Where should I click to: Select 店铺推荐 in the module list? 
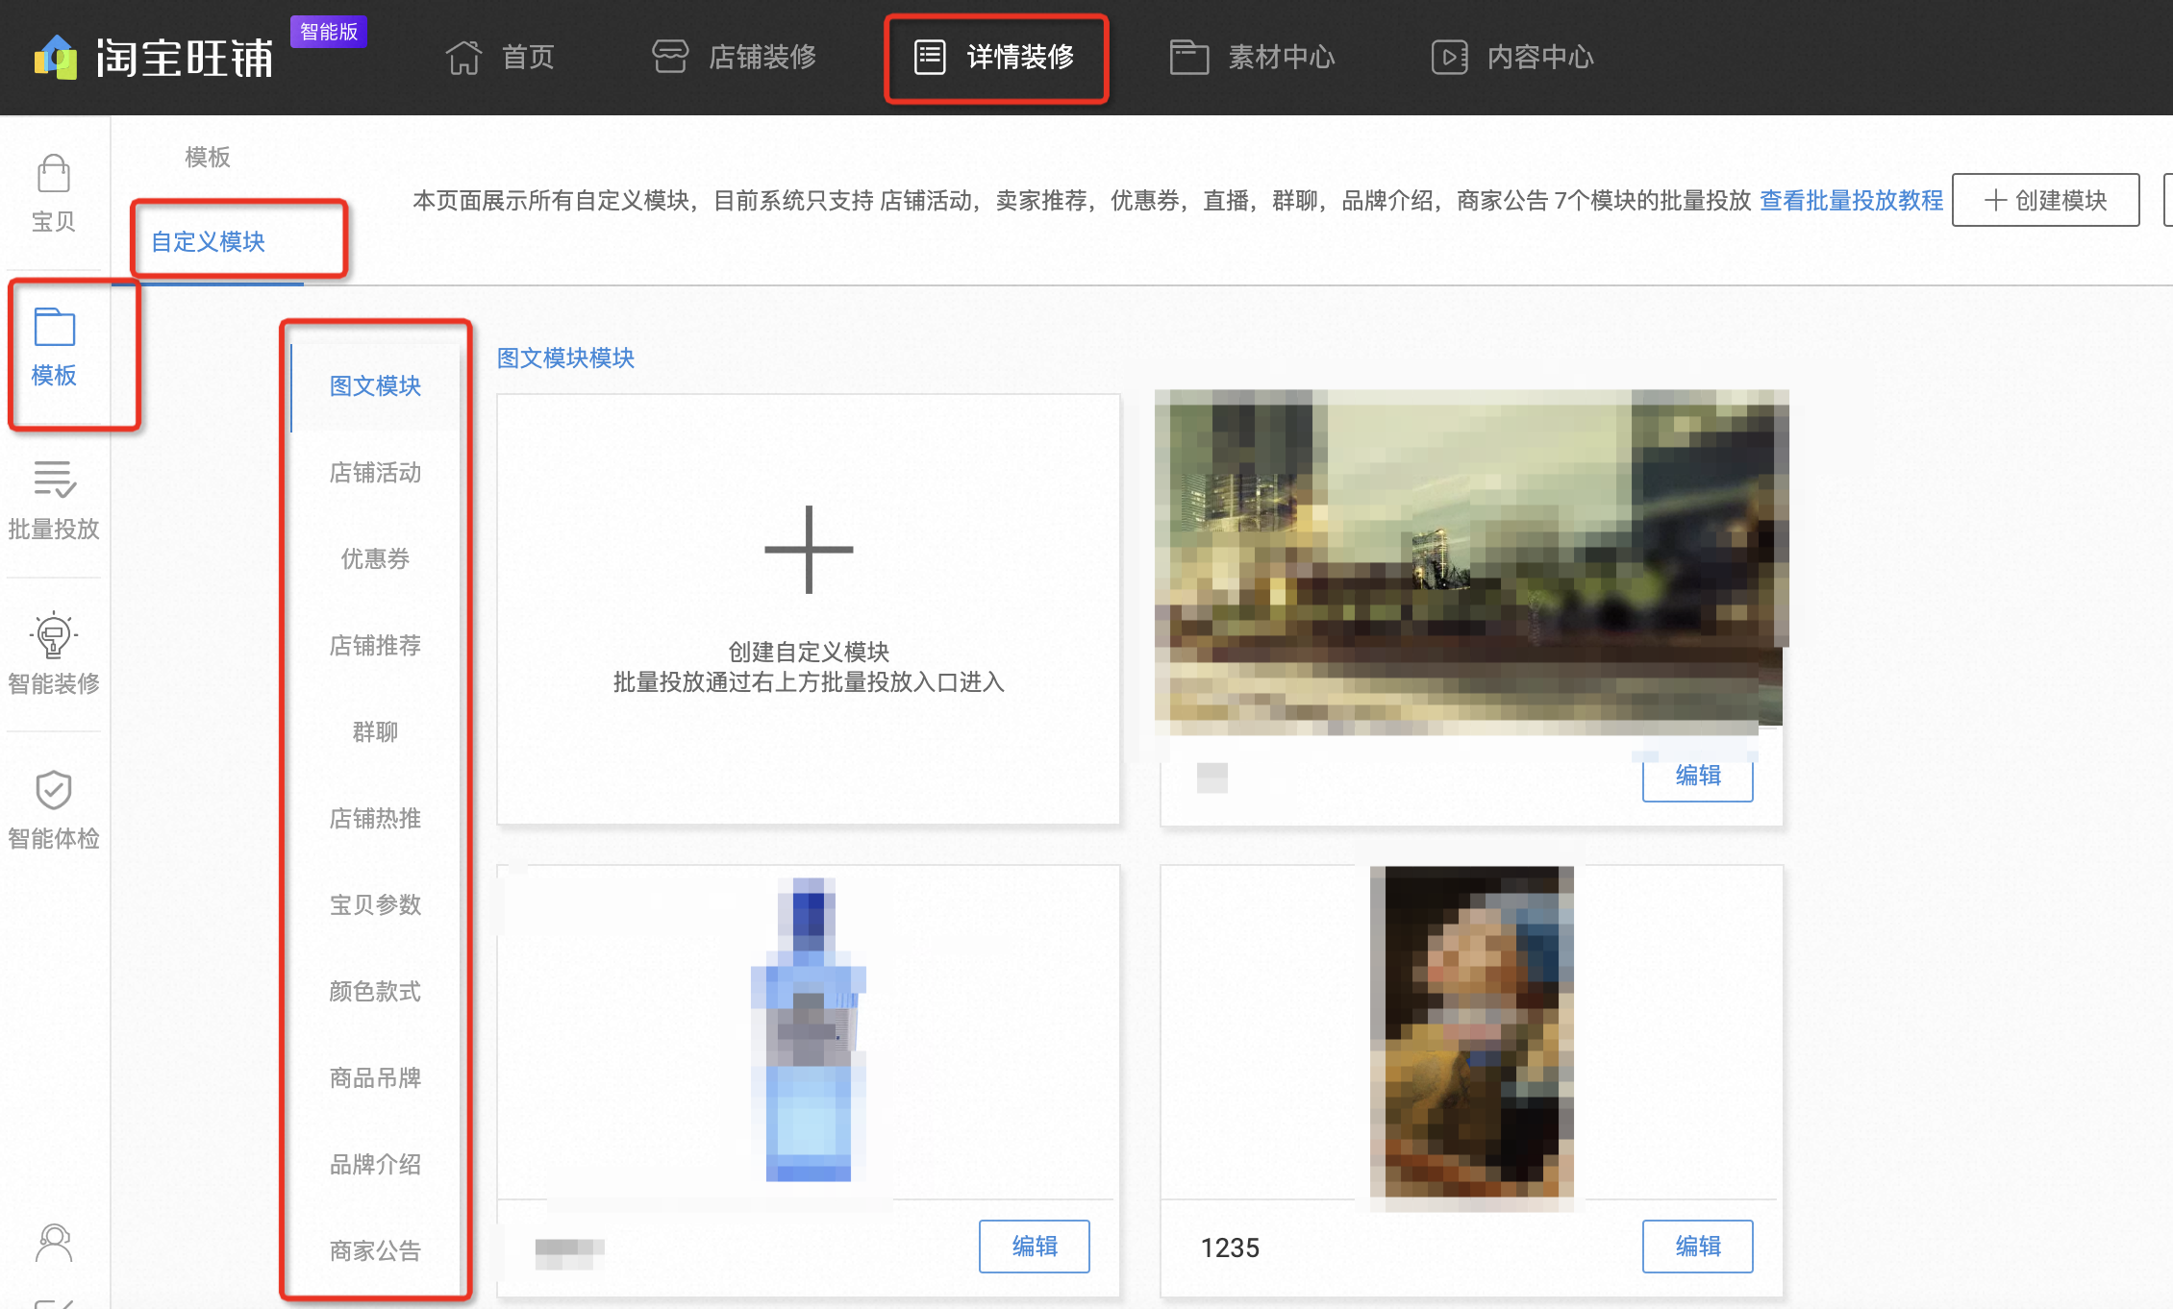pyautogui.click(x=375, y=646)
